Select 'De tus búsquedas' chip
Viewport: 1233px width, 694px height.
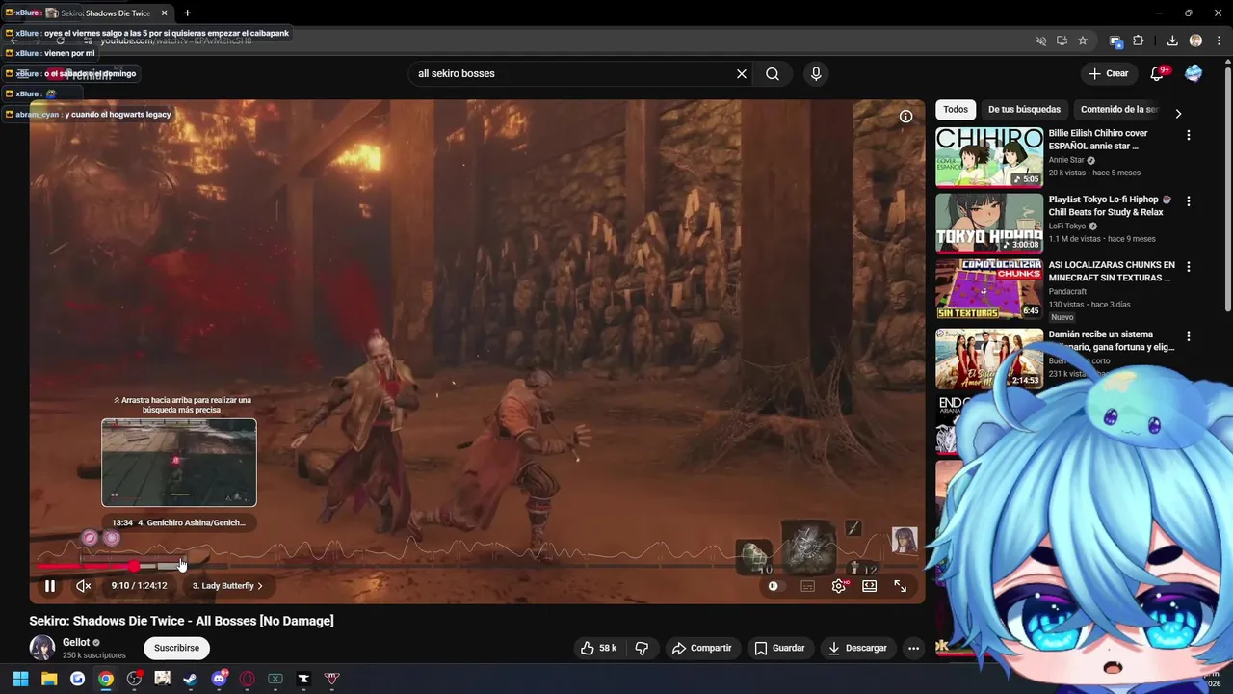pos(1024,110)
